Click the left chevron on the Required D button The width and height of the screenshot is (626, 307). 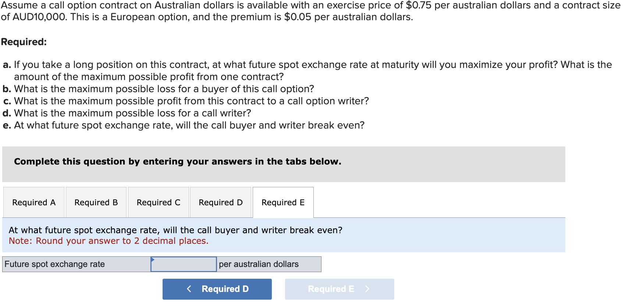[189, 289]
